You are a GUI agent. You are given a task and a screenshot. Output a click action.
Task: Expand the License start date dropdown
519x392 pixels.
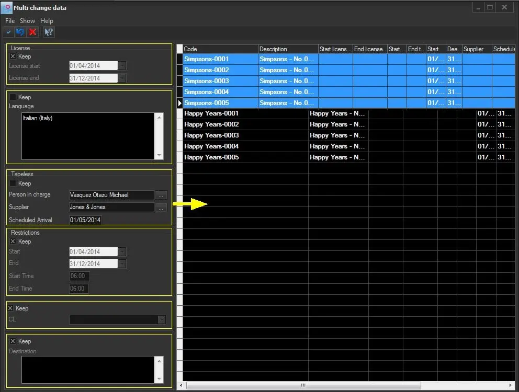(x=122, y=66)
